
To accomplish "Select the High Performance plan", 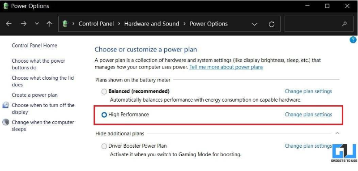I will coord(104,115).
